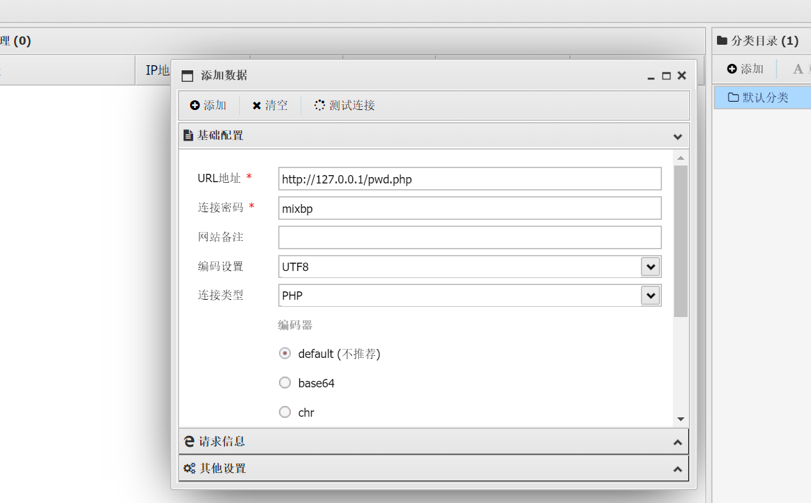Maximize the 添加数据 dialog window
Screen dimensions: 811x503
point(666,75)
